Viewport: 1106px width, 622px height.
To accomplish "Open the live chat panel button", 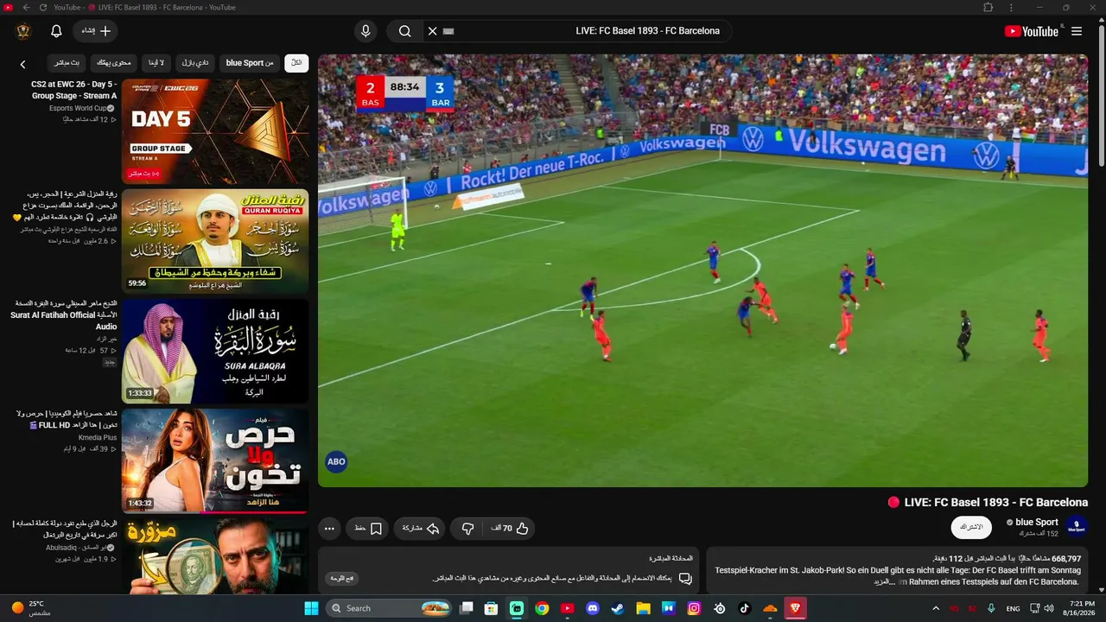I will click(342, 579).
